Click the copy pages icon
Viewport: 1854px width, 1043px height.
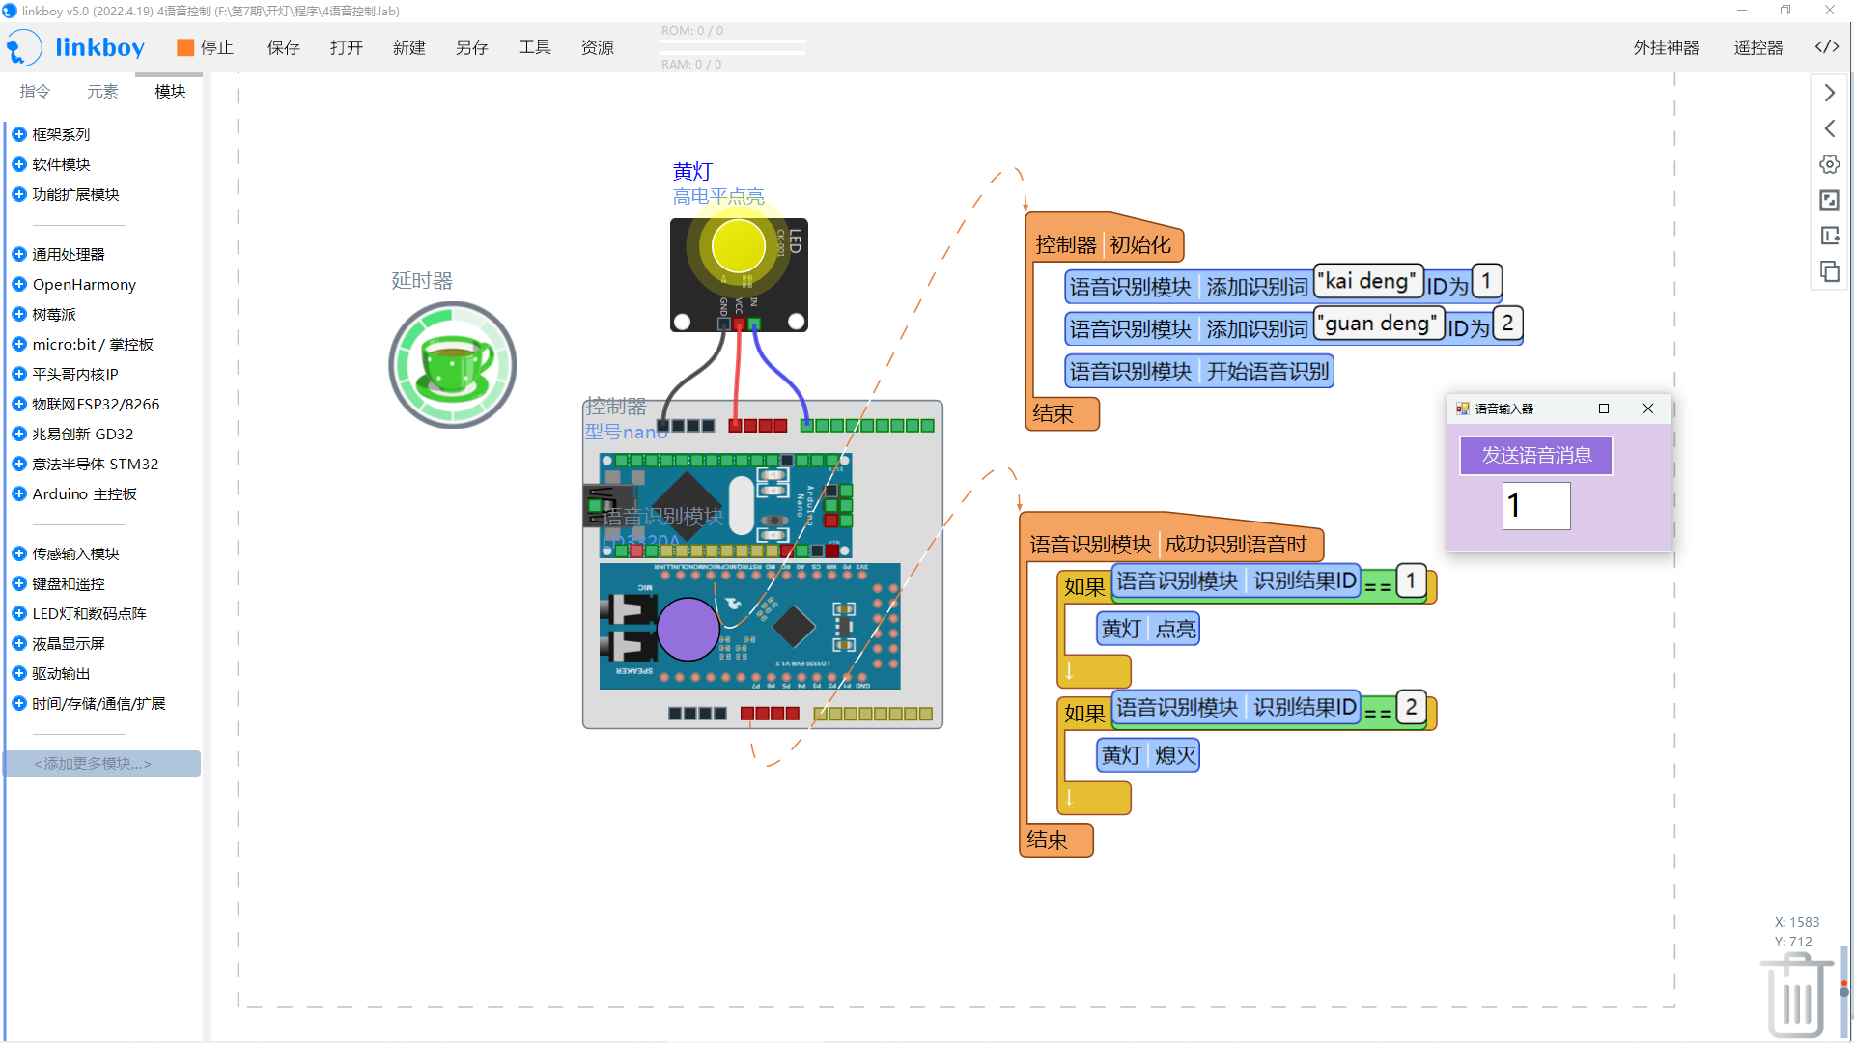pos(1829,271)
